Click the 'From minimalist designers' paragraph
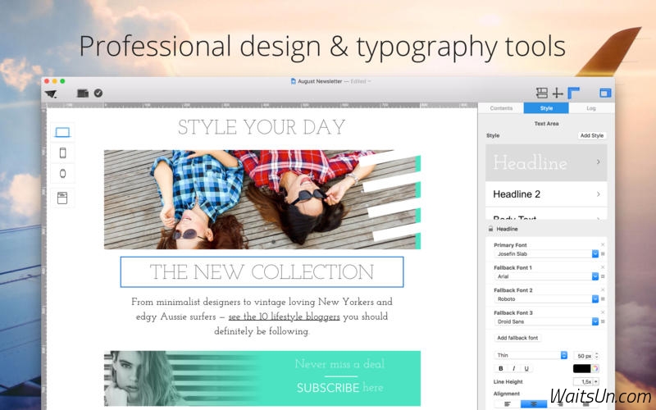The image size is (656, 410). [x=262, y=317]
